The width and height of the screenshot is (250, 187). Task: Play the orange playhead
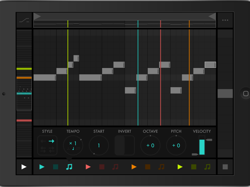click(134, 167)
